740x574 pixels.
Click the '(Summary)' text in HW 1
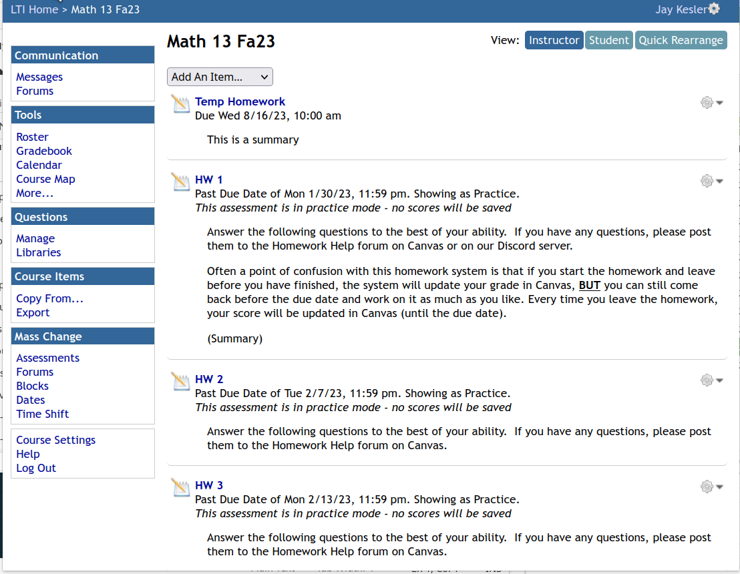(x=234, y=338)
